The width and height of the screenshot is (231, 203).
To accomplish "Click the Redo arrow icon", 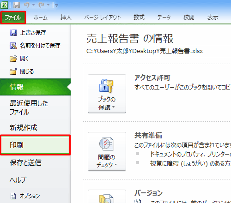I will click(42, 5).
